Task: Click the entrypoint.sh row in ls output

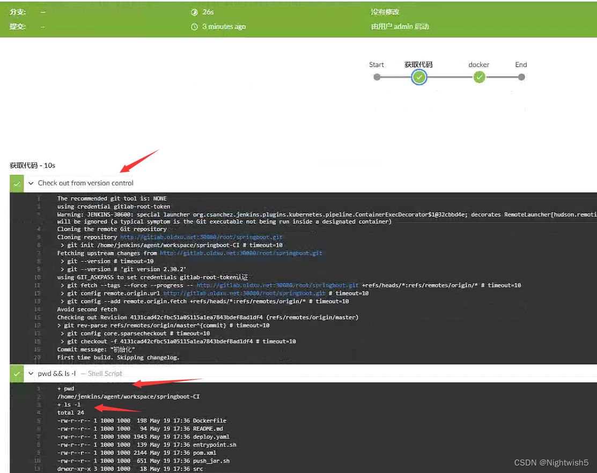Action: 146,445
